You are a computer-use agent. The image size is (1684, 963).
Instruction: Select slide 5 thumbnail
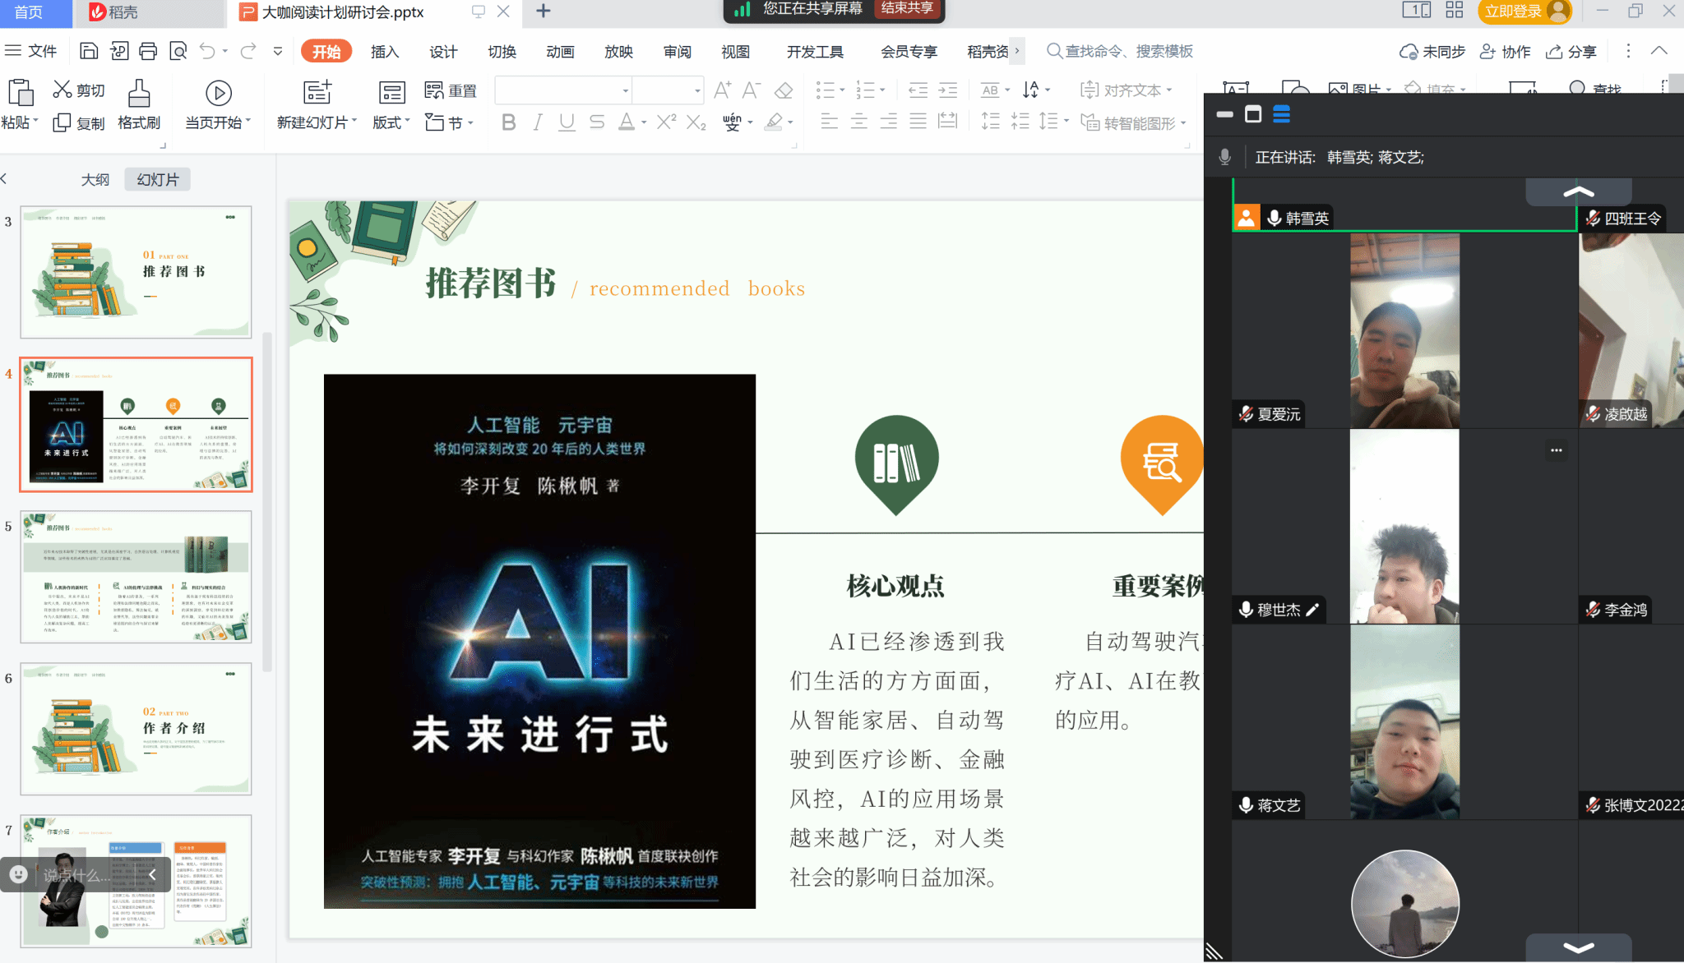coord(136,576)
